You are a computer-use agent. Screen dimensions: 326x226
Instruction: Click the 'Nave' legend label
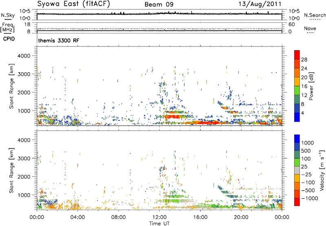(x=310, y=29)
